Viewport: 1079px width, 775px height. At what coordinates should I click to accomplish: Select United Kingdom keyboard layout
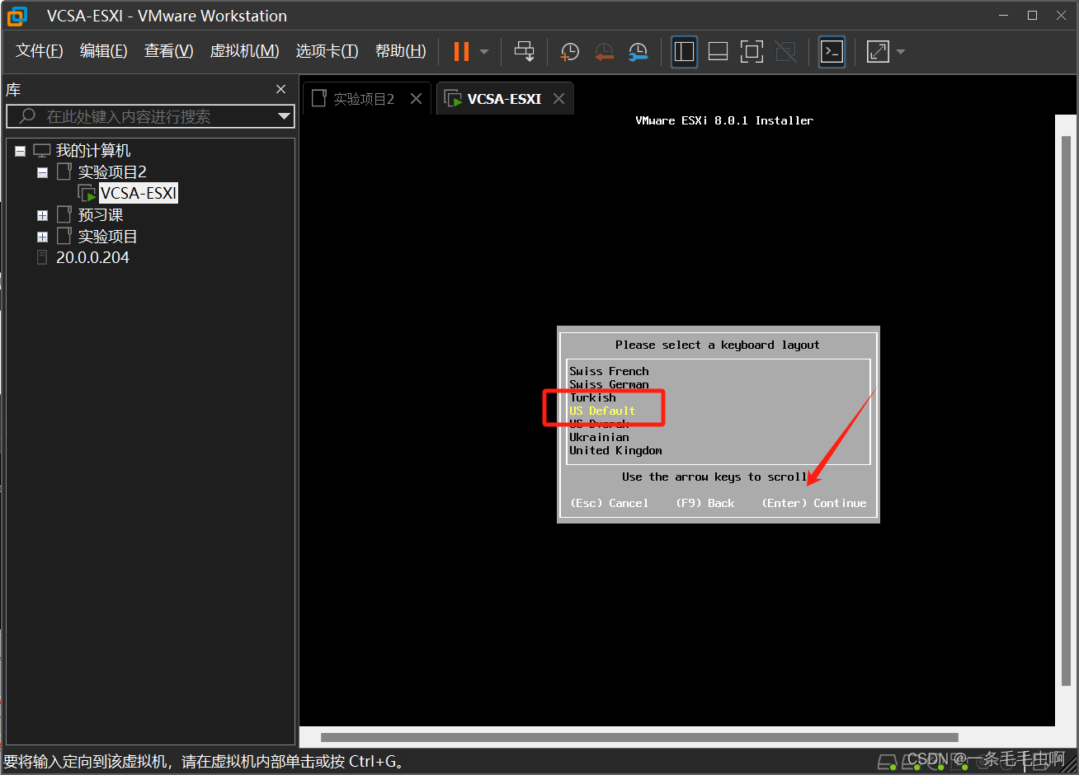[615, 450]
